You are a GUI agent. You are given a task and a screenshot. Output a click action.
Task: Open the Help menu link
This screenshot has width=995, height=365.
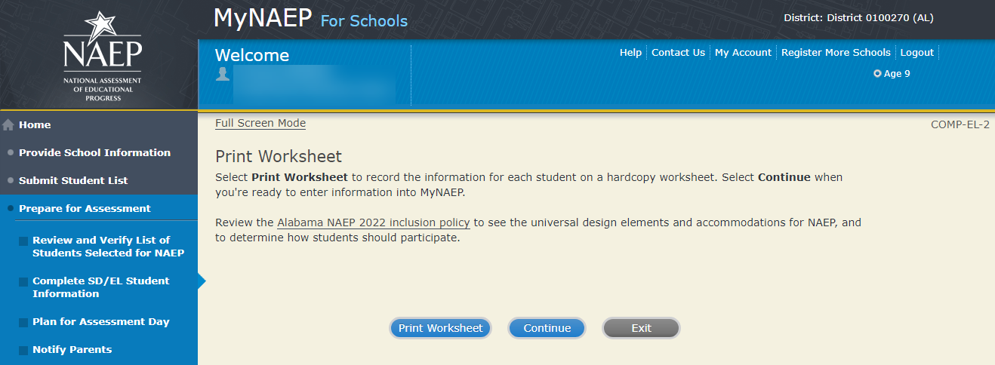pyautogui.click(x=630, y=53)
